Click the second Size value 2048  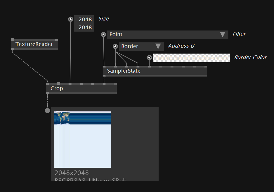pos(85,27)
